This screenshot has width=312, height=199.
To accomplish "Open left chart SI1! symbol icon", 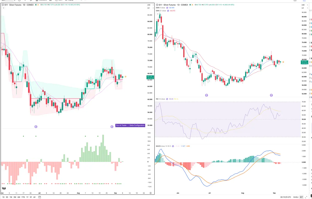I will 3,5.
